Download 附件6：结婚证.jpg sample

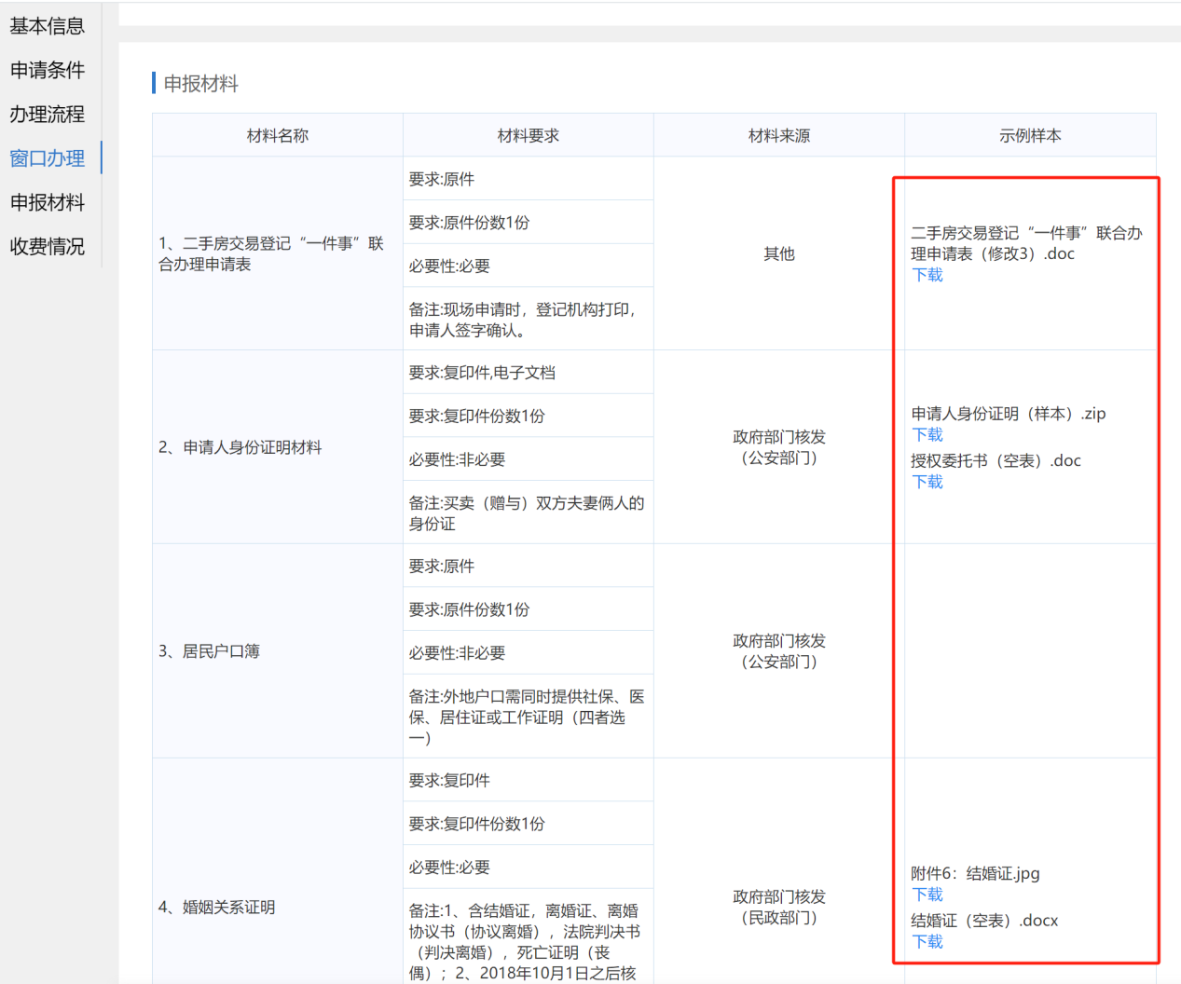(x=927, y=895)
